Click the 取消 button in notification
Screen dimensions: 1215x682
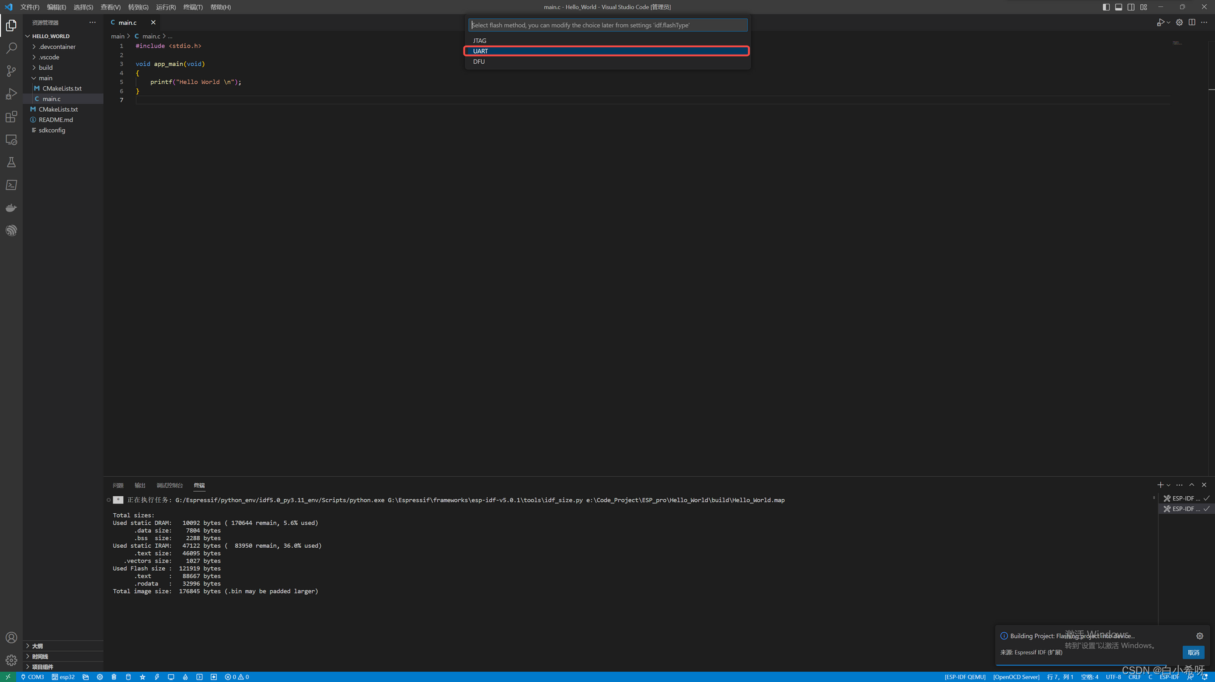coord(1193,652)
